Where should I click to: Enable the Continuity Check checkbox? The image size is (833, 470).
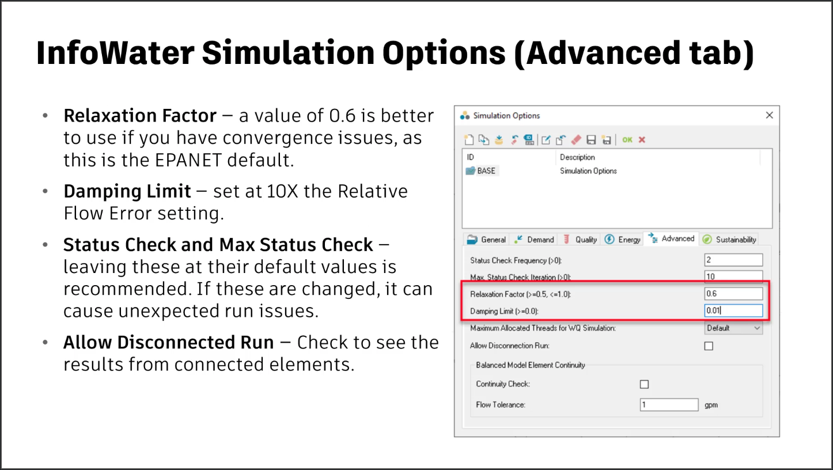click(644, 384)
